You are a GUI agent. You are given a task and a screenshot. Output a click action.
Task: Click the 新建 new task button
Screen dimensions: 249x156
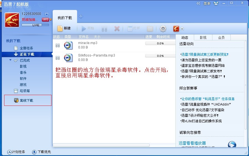pyautogui.click(x=64, y=29)
